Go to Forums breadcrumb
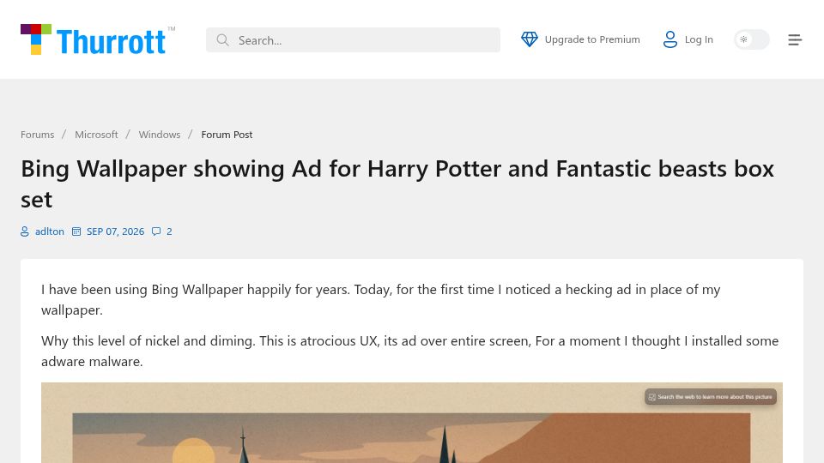This screenshot has width=824, height=463. [37, 135]
